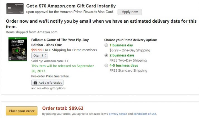Select the 1 business day radio button
This screenshot has height=118, width=199.
tap(106, 45)
